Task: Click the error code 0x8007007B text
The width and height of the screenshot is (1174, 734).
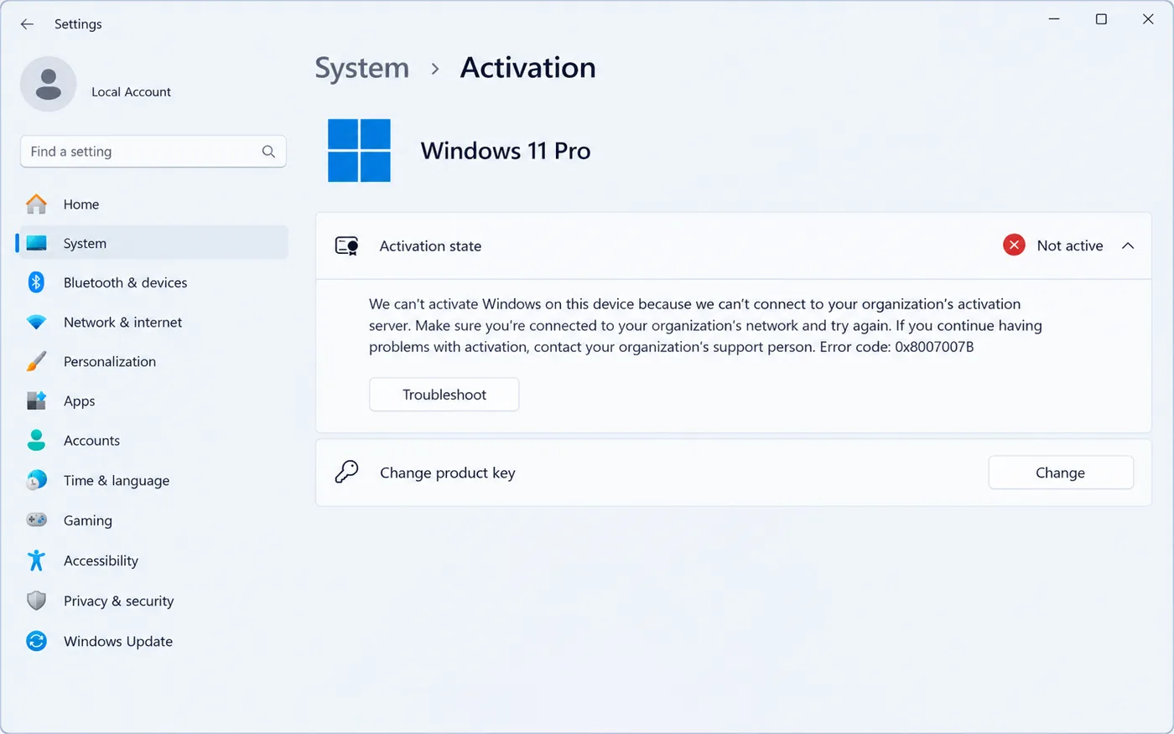Action: pyautogui.click(x=934, y=347)
